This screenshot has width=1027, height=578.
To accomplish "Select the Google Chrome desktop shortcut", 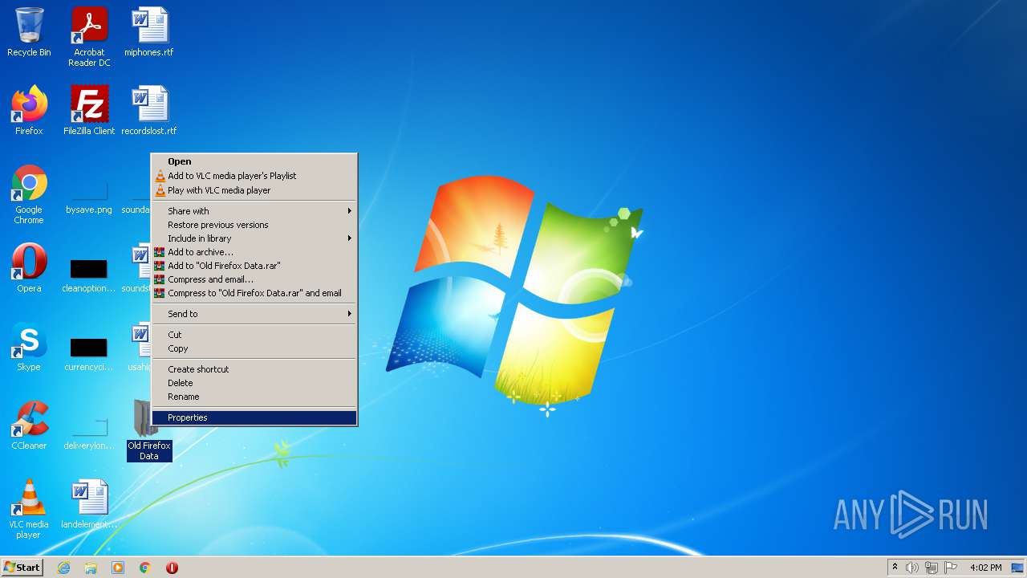I will coord(29,194).
